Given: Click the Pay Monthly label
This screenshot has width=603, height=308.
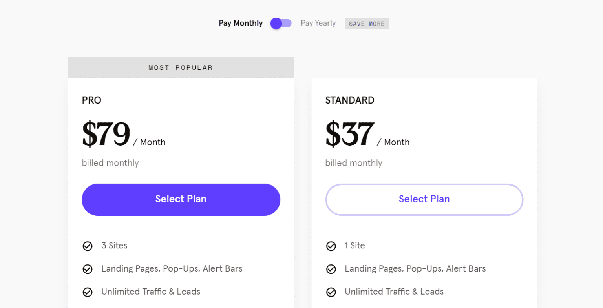Looking at the screenshot, I should click(240, 24).
